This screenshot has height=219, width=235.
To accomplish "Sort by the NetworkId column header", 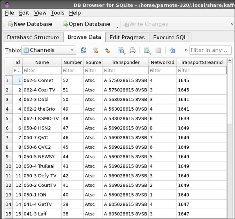I will (x=163, y=62).
